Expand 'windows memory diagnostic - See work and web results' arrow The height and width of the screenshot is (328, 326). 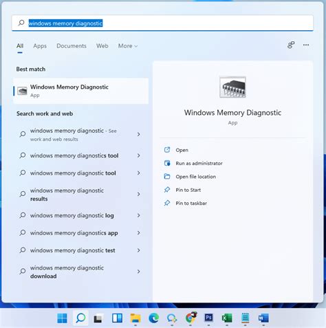pos(138,134)
